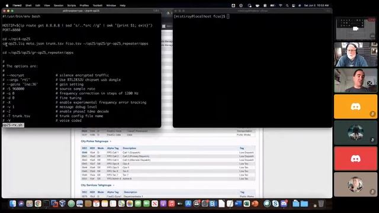Open the Edit menu
Image resolution: width=379 pixels, height=213 pixels.
pos(38,5)
